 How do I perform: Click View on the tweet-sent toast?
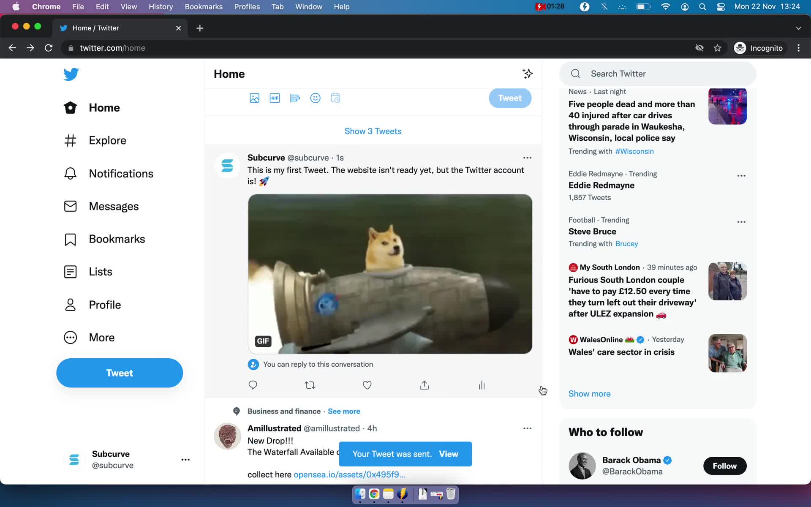click(449, 454)
